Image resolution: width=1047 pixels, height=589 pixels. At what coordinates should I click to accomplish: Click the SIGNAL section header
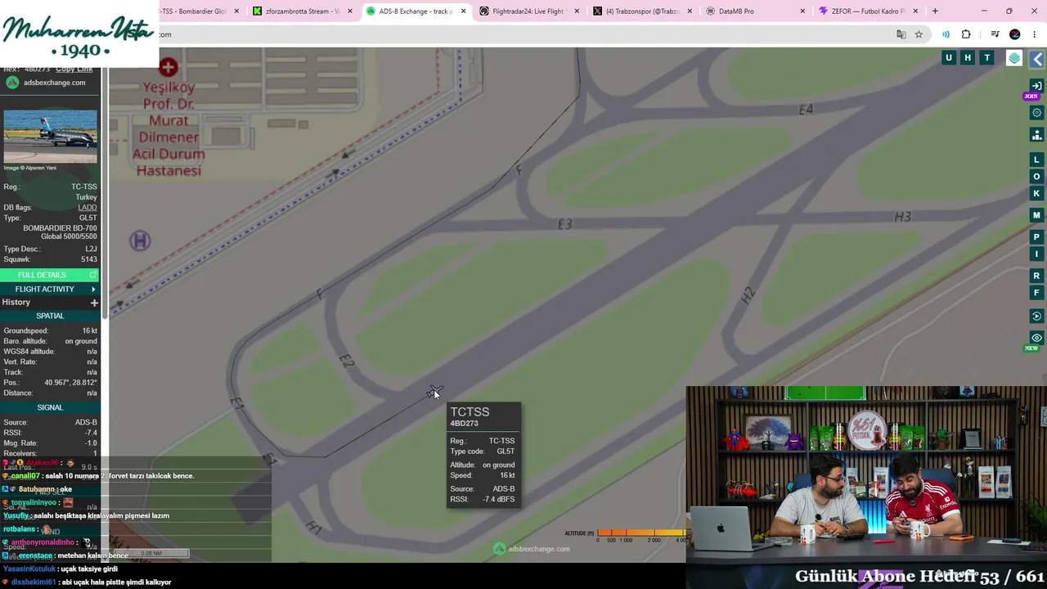click(50, 407)
